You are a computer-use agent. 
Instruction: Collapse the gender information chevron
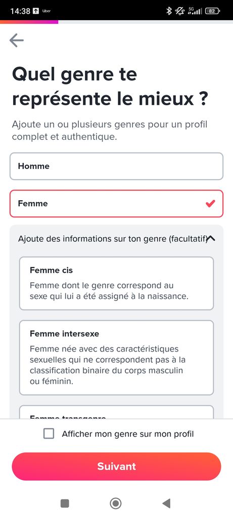[x=211, y=238]
